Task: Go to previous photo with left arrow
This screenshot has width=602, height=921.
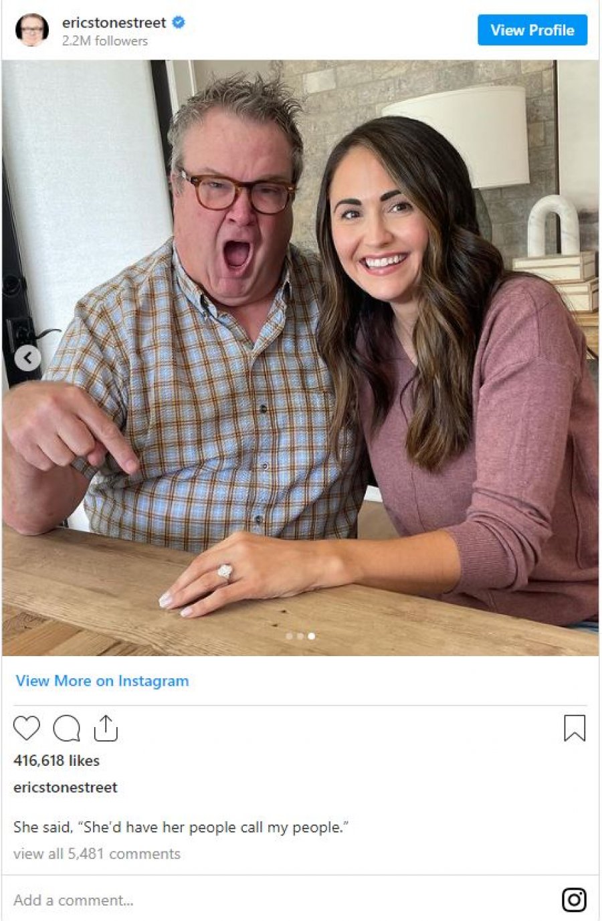Action: click(x=27, y=359)
